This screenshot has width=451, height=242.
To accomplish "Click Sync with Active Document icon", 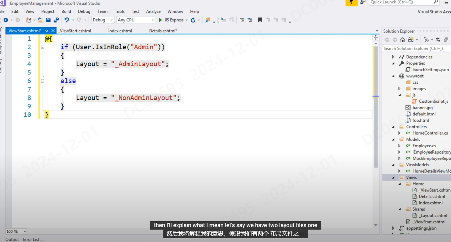I will (x=438, y=40).
